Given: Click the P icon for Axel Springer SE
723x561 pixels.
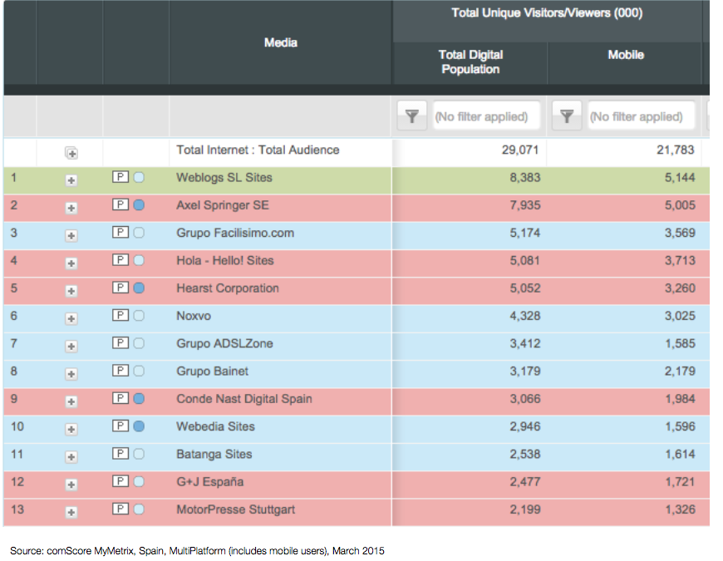Looking at the screenshot, I should [120, 205].
